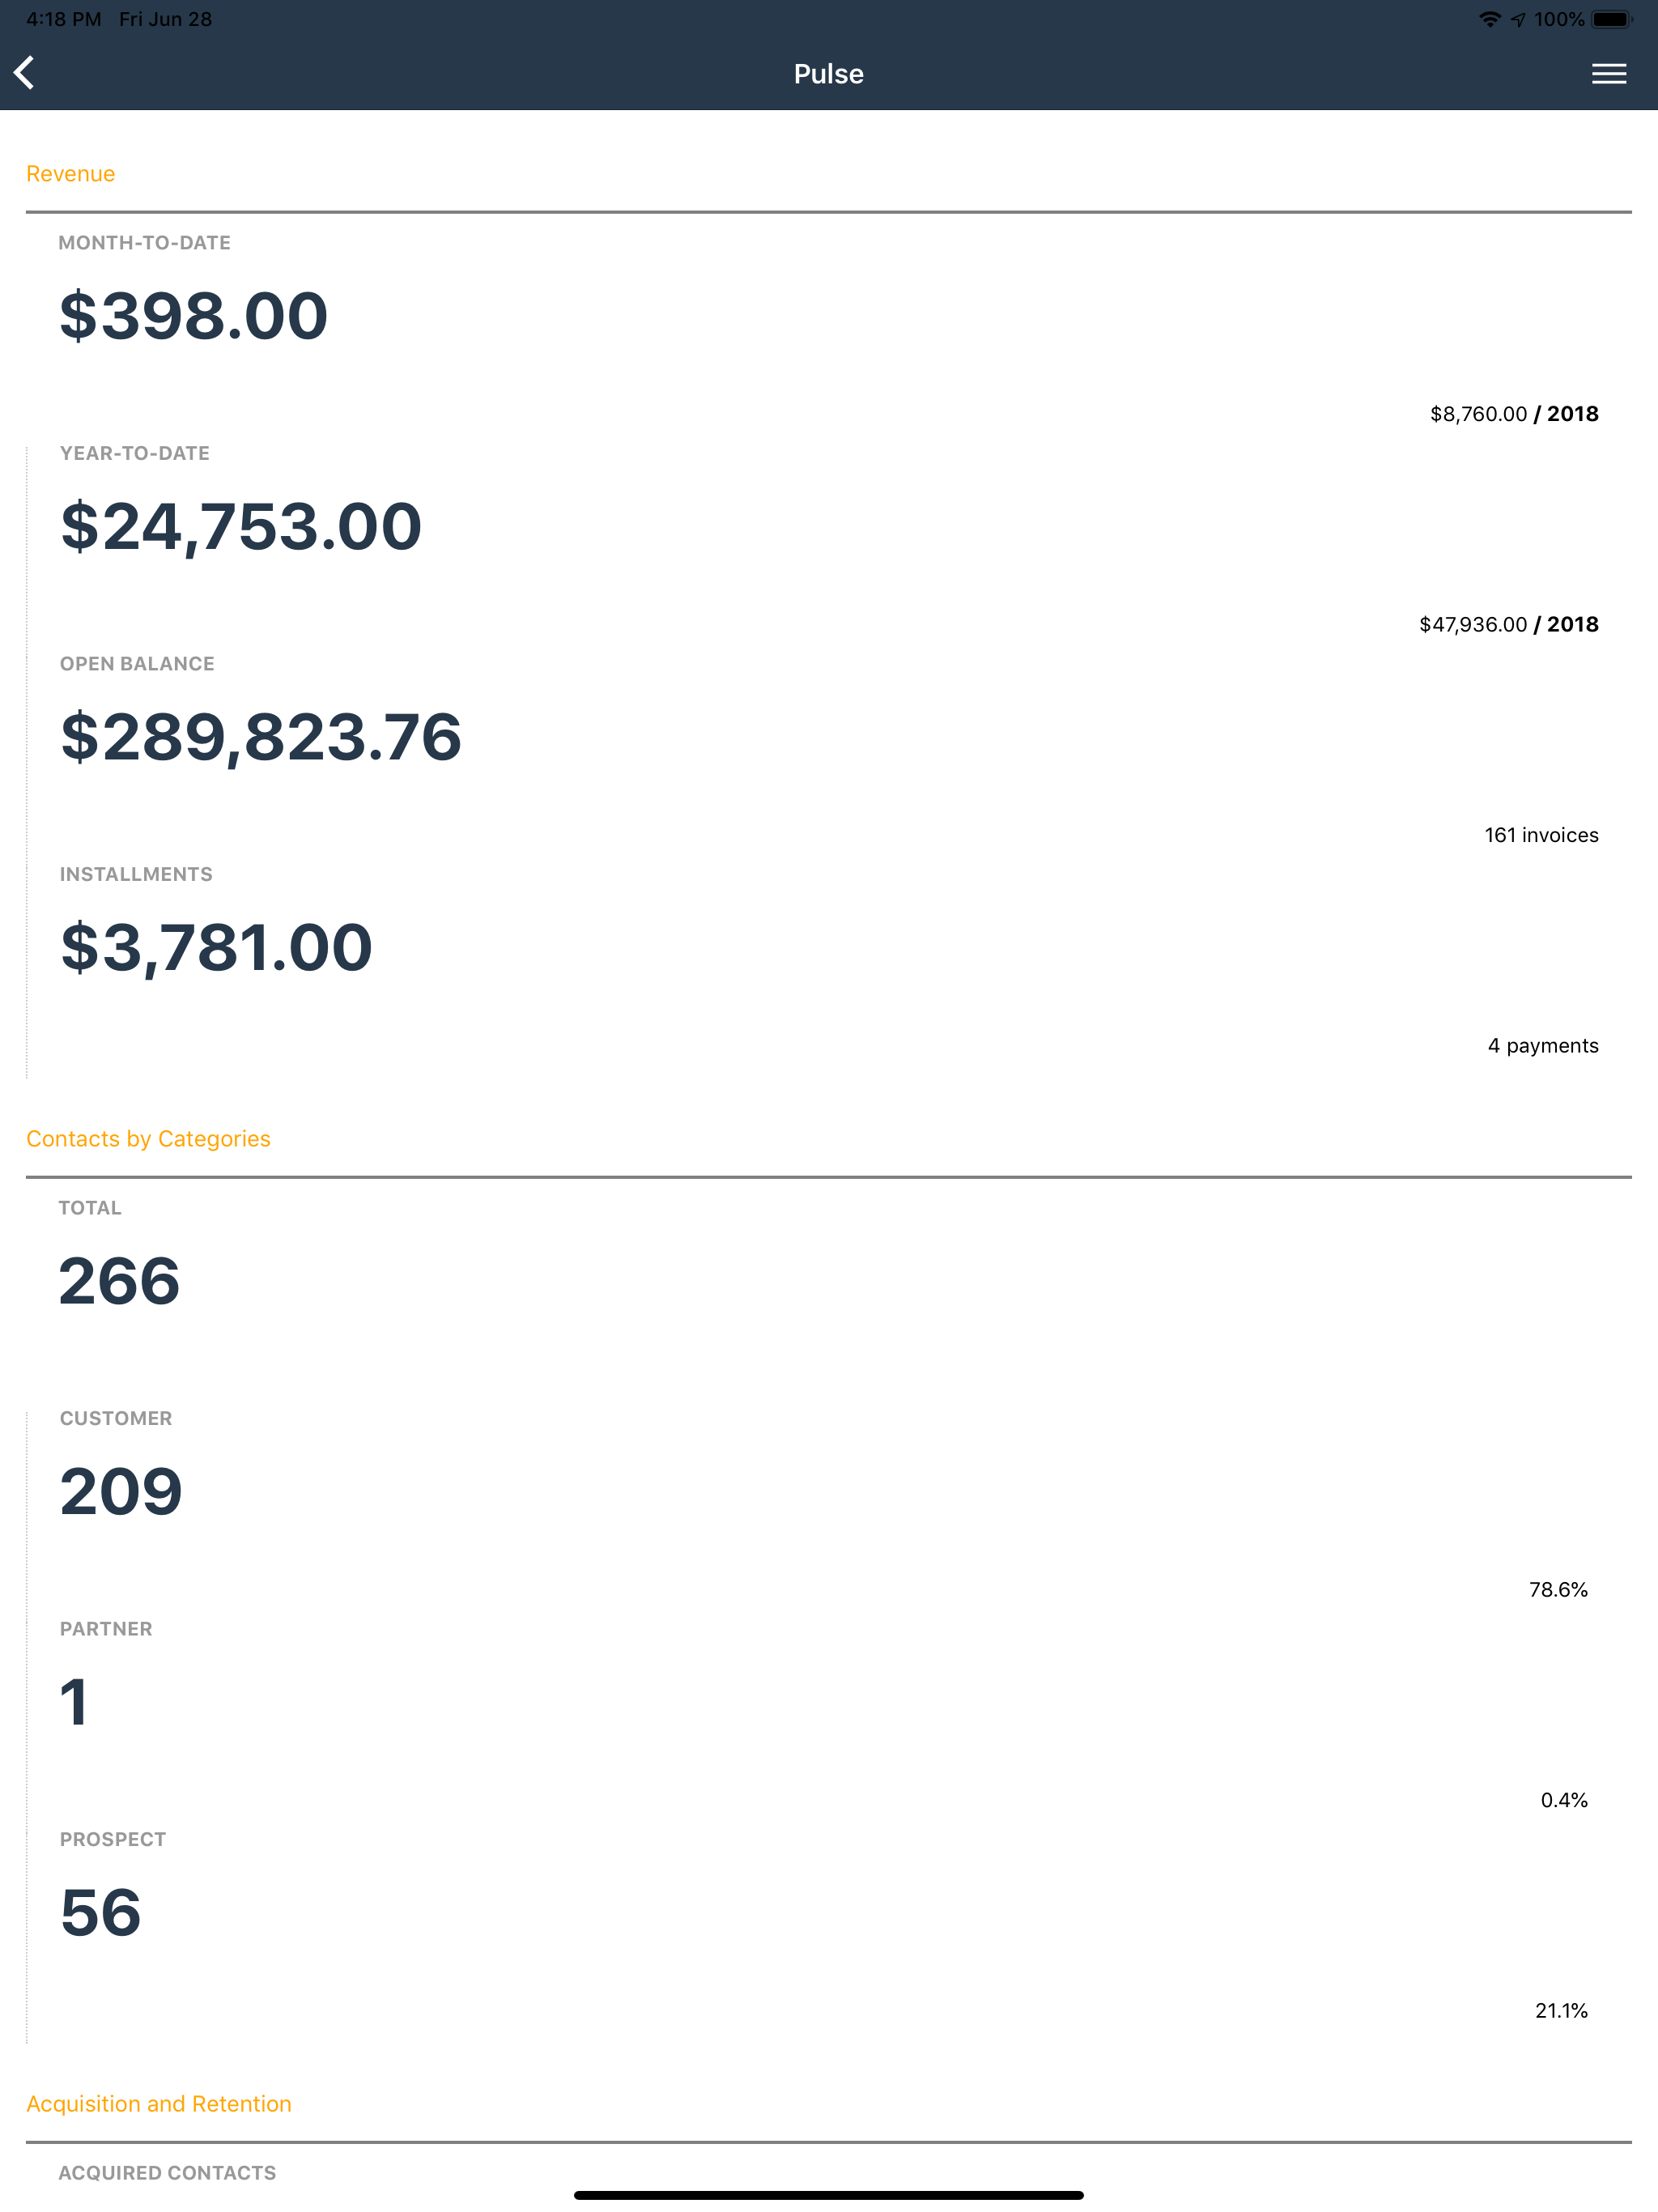Tap the Wi-Fi status icon
Screen dimensions: 1658x2212
pyautogui.click(x=1489, y=19)
